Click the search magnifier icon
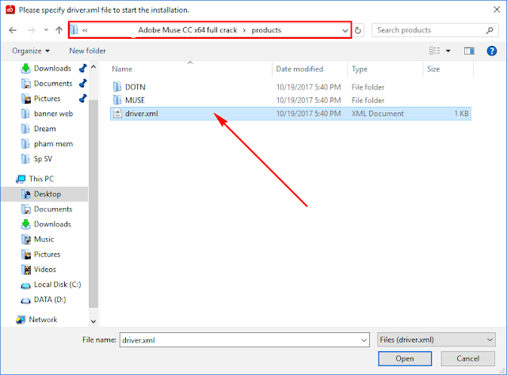 [x=490, y=30]
